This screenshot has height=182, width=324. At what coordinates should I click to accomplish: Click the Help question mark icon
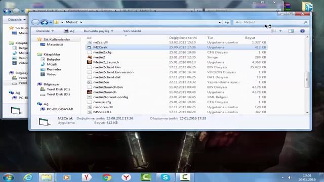tap(302, 31)
